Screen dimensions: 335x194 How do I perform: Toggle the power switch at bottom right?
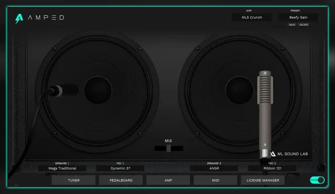point(317,180)
